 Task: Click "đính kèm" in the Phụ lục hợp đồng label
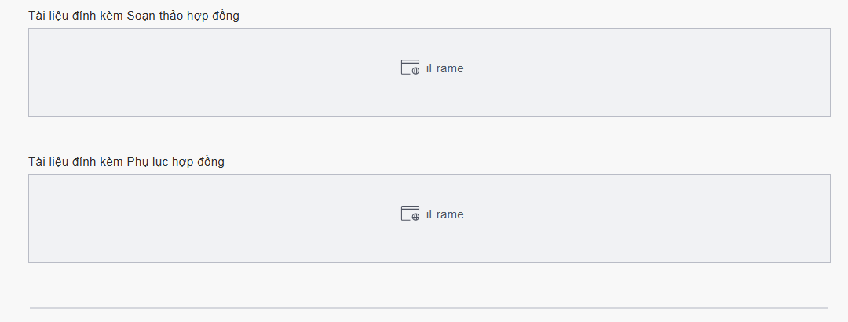[x=96, y=162]
